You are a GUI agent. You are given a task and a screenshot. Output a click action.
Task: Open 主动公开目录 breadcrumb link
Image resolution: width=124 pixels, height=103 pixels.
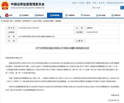pyautogui.click(x=37, y=21)
